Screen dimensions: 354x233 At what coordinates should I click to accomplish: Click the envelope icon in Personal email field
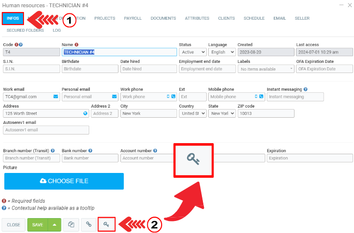click(x=114, y=97)
